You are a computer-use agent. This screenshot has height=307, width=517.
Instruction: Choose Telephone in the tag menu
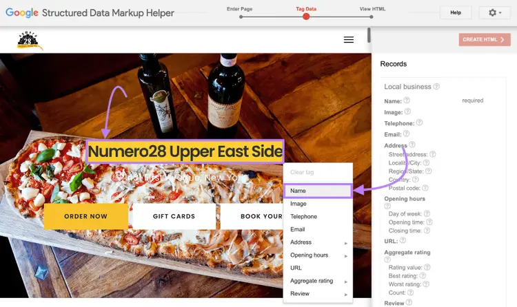[318, 216]
